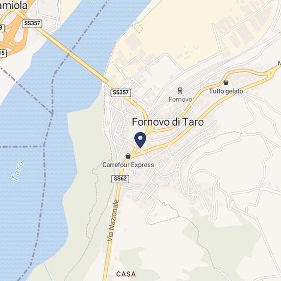Select the Carrefour Express shopping basket icon
This screenshot has height=281, width=281.
pos(128,156)
